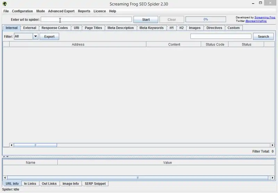Image resolution: width=278 pixels, height=193 pixels.
Task: Sort by the Status column header
Action: (x=246, y=44)
